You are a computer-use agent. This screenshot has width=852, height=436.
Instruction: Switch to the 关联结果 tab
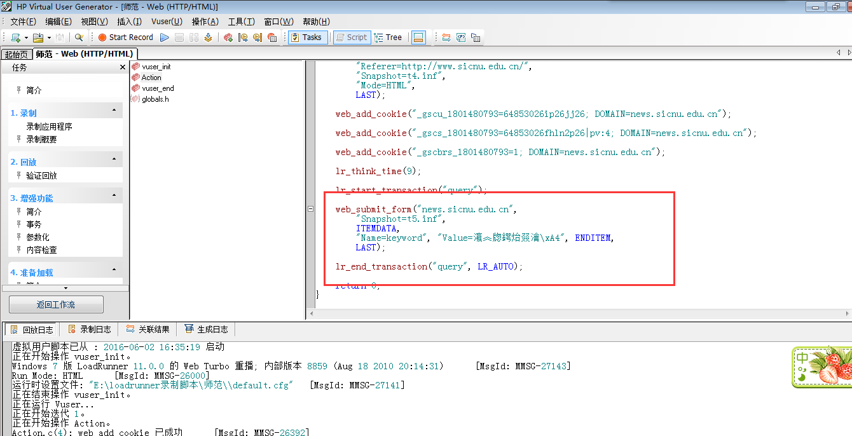pyautogui.click(x=148, y=329)
